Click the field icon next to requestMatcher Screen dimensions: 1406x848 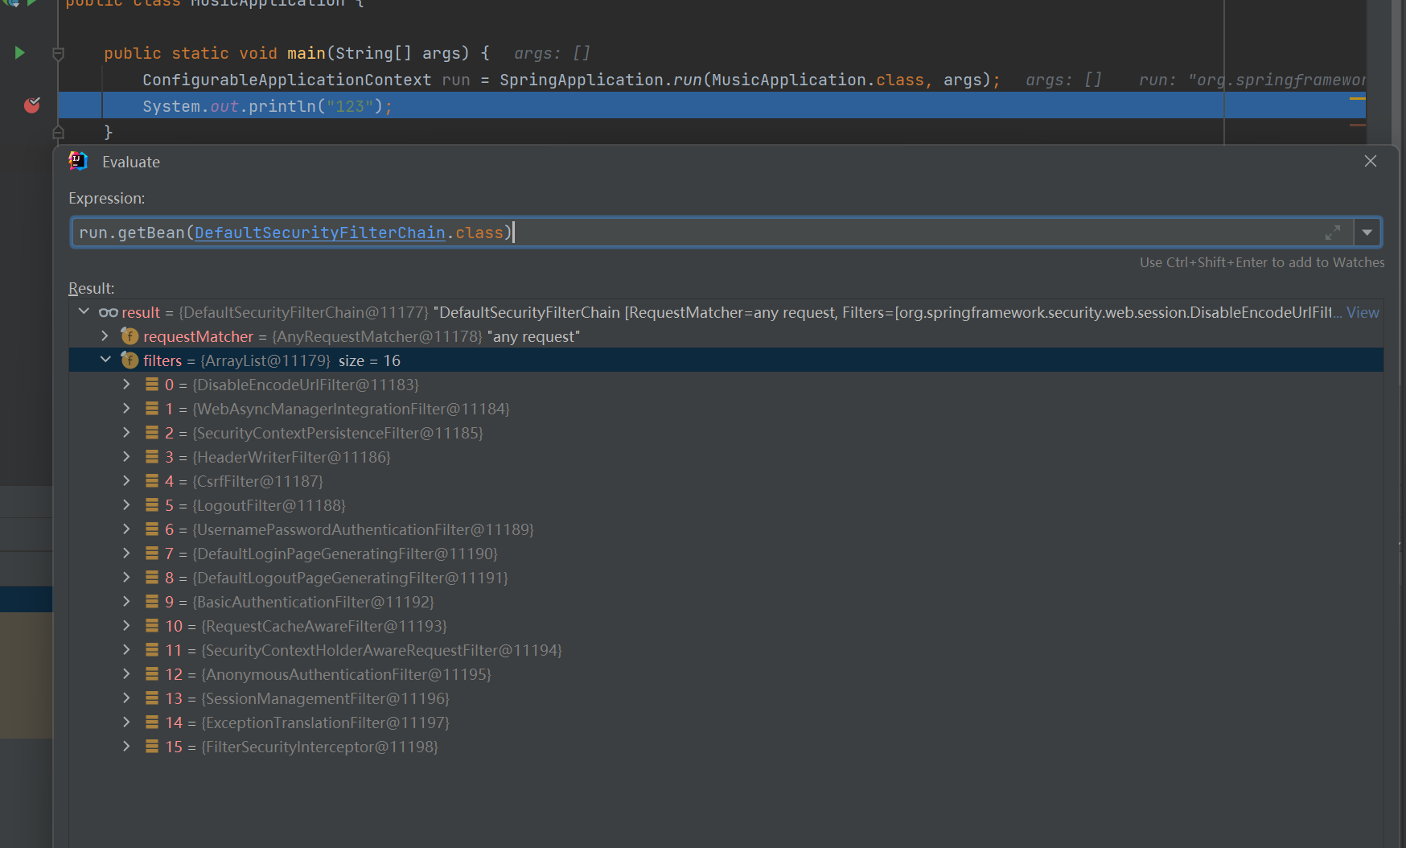[x=129, y=336]
